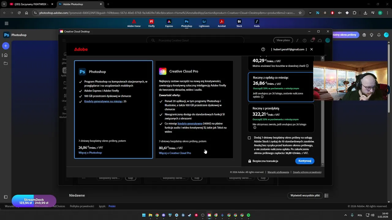This screenshot has height=220, width=392.
Task: Open Zasady ochrony prywatności link
Action: pyautogui.click(x=307, y=172)
